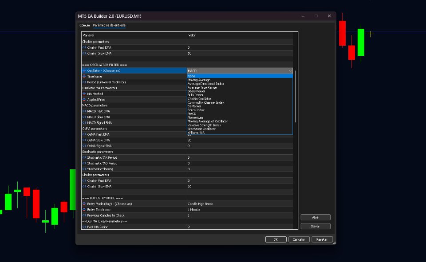Click the dropdown arrow of the Oscillator combo box

coord(290,71)
